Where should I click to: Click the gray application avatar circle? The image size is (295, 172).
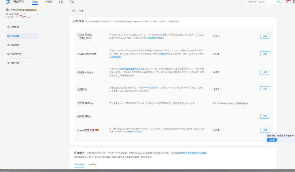point(7,10)
